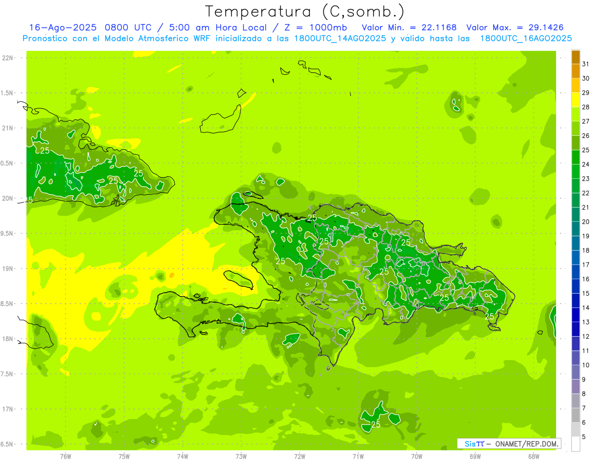This screenshot has height=463, width=599.
Task: Click the '73W' longitude axis label
Action: click(x=241, y=456)
